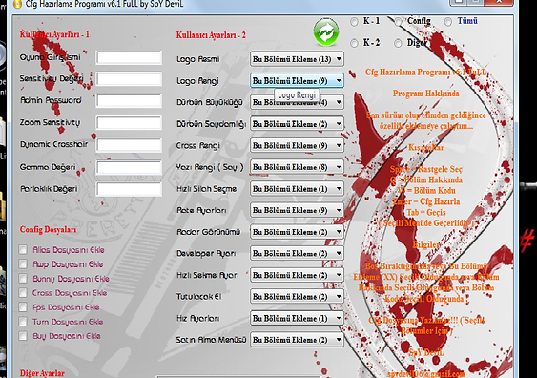
Task: Open the Hızlı Sekme Ayarı dropdown
Action: [297, 275]
